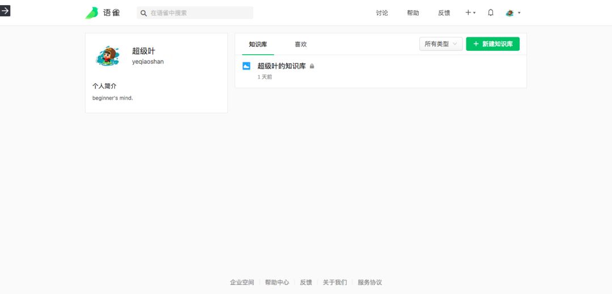This screenshot has width=612, height=294.
Task: Open the notifications bell
Action: click(491, 12)
